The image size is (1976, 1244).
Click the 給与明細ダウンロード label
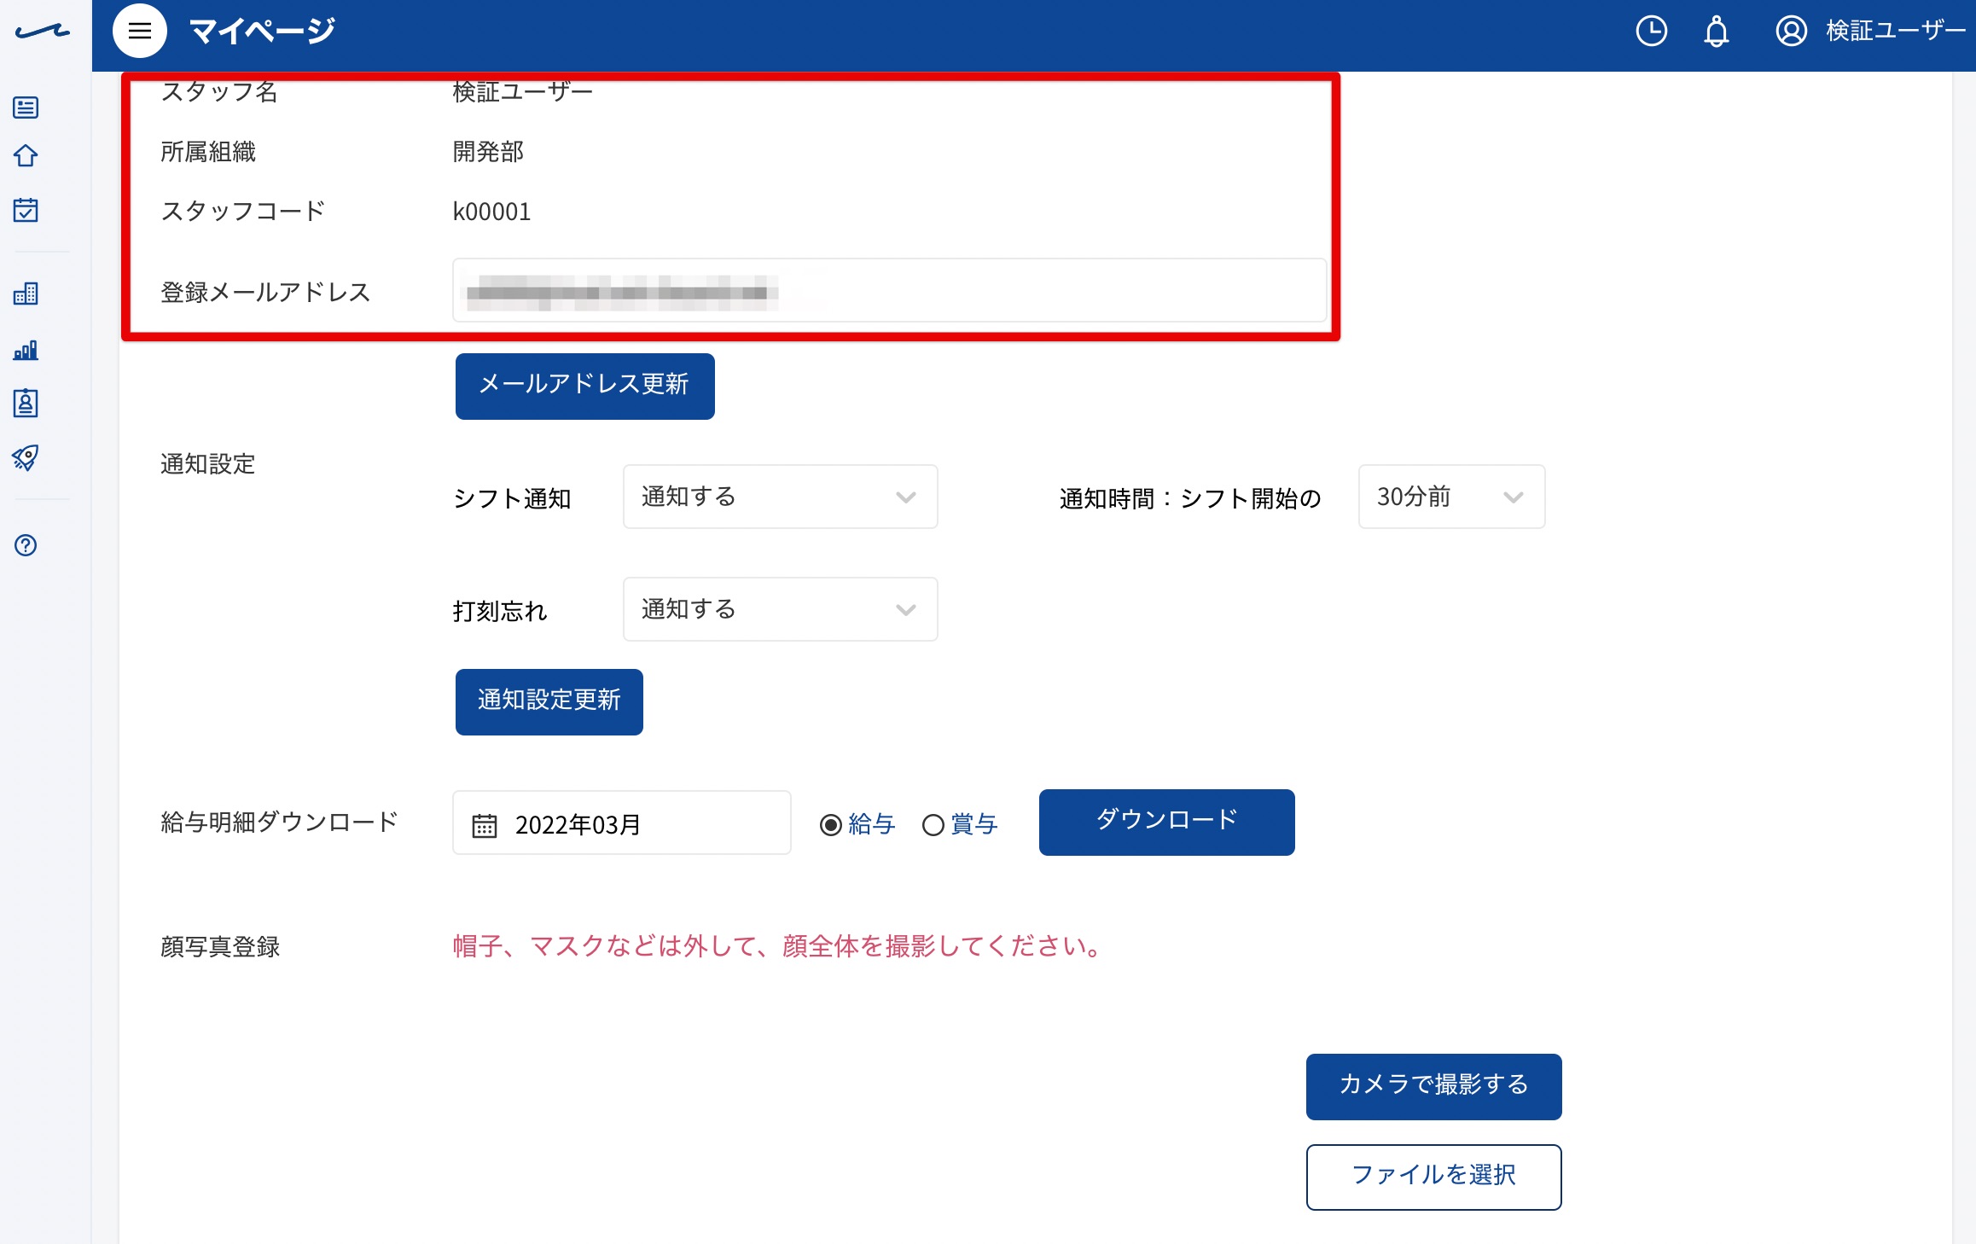[x=280, y=822]
